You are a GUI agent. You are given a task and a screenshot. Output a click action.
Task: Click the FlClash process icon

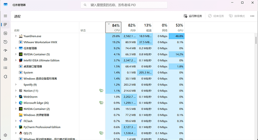tap(21, 121)
